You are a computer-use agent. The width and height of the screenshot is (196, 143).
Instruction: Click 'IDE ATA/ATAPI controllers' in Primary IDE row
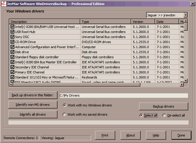tap(101, 72)
